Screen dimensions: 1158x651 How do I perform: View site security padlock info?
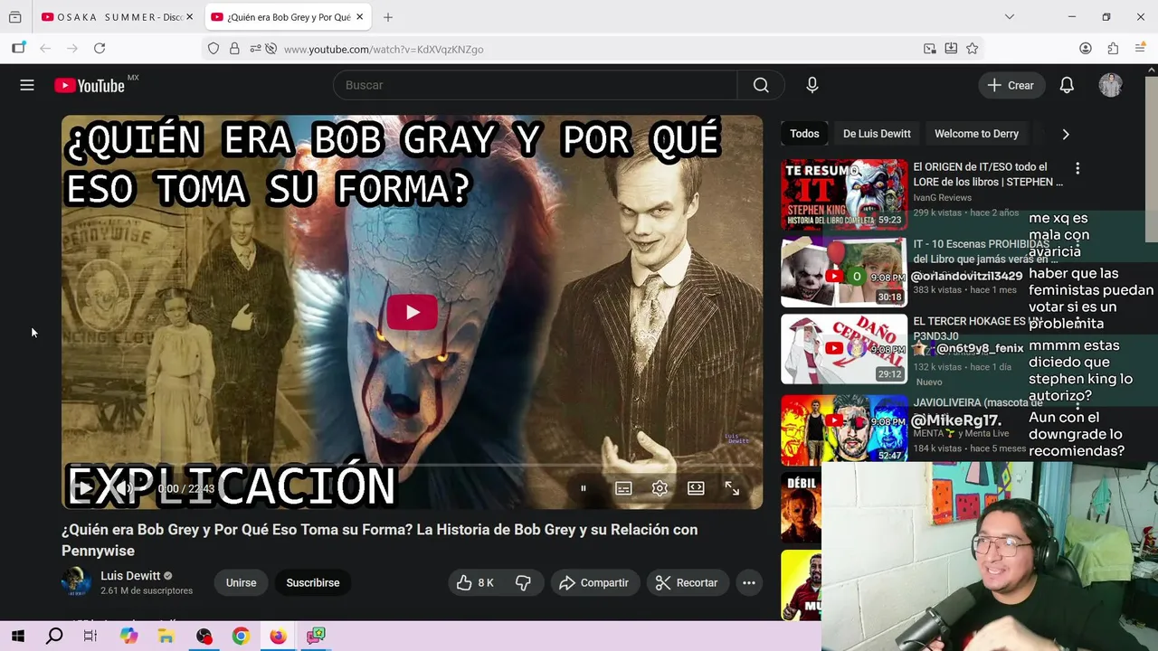234,49
